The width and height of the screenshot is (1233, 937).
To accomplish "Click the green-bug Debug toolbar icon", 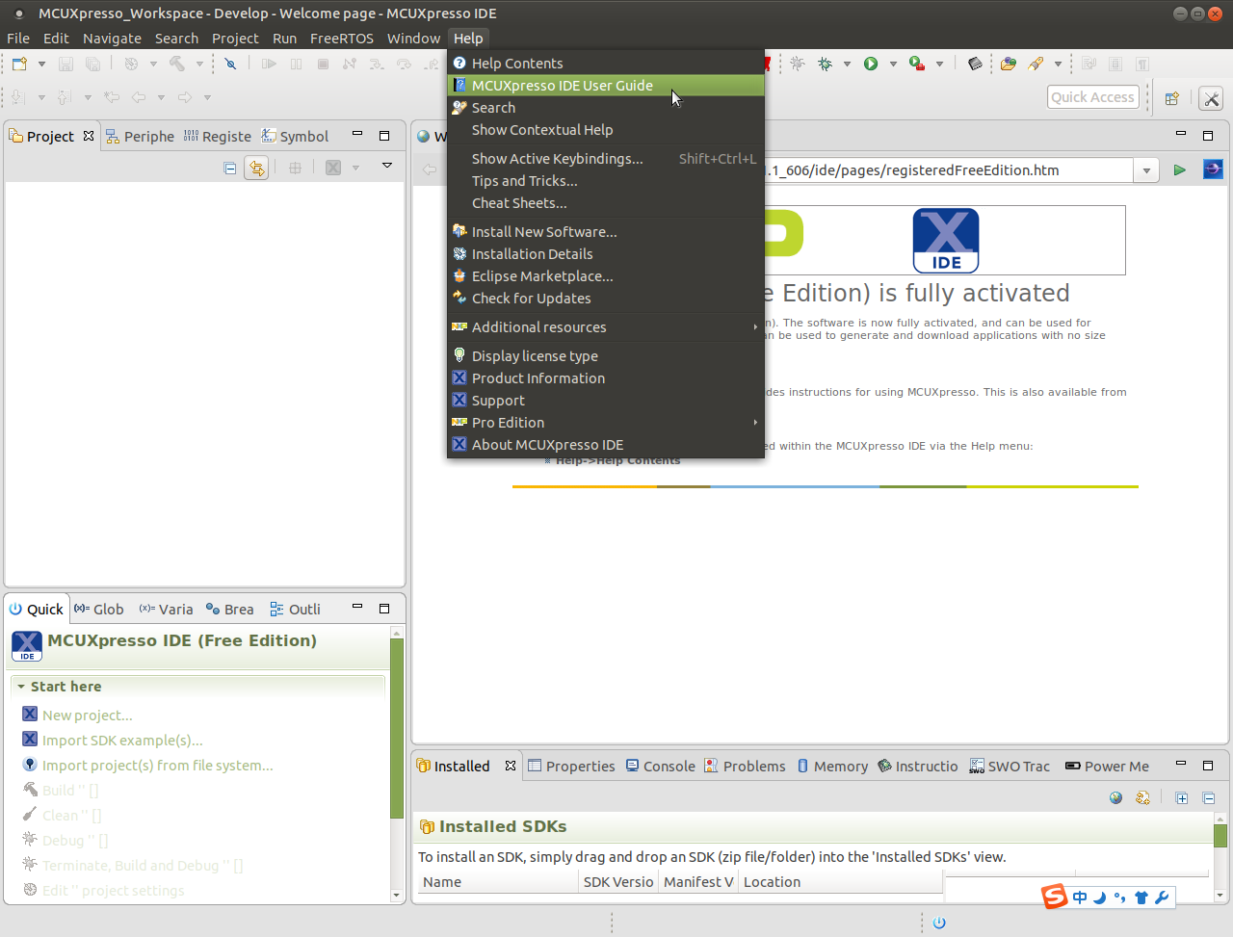I will pos(826,64).
